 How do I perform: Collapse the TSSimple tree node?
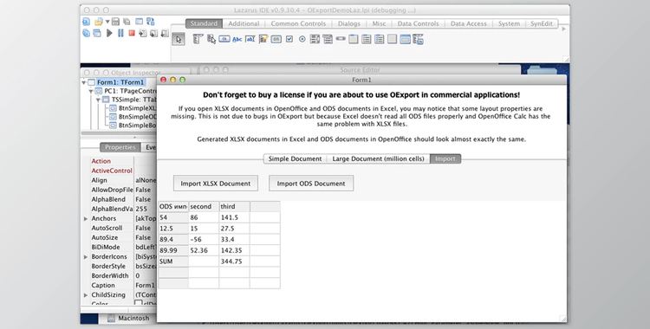coord(98,100)
